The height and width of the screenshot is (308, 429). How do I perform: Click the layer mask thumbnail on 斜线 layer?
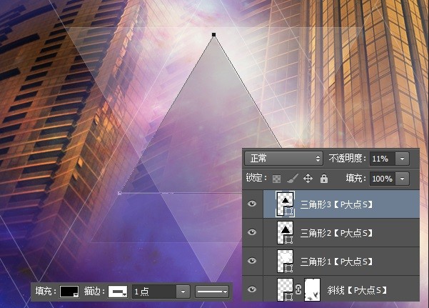[312, 289]
